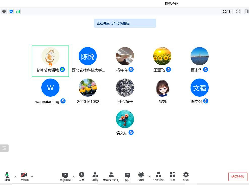Start recording (录制) the meeting
Image resolution: width=249 pixels, height=185 pixels.
tap(141, 176)
